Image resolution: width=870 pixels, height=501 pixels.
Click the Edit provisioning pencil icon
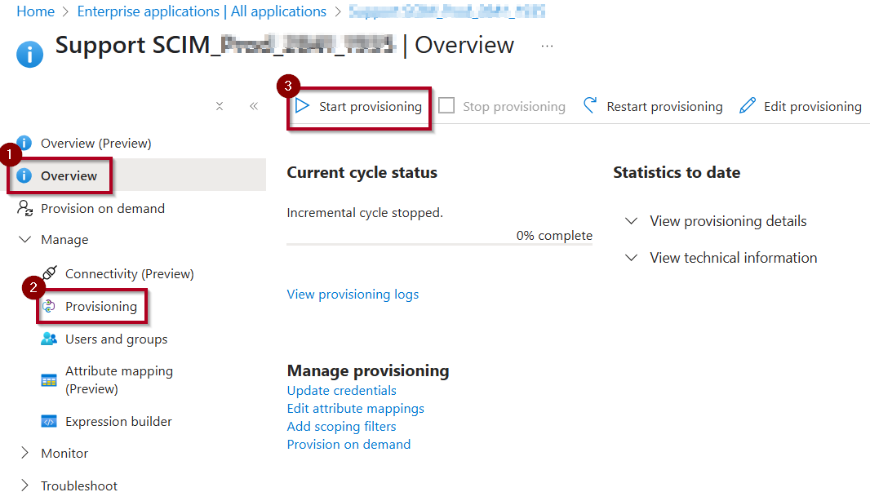coord(748,105)
